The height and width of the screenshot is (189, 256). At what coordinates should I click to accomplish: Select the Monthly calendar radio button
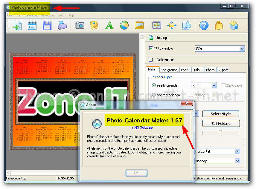(x=154, y=95)
